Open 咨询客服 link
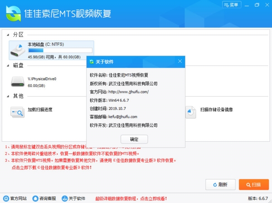This screenshot has height=203, width=272. pos(48,198)
